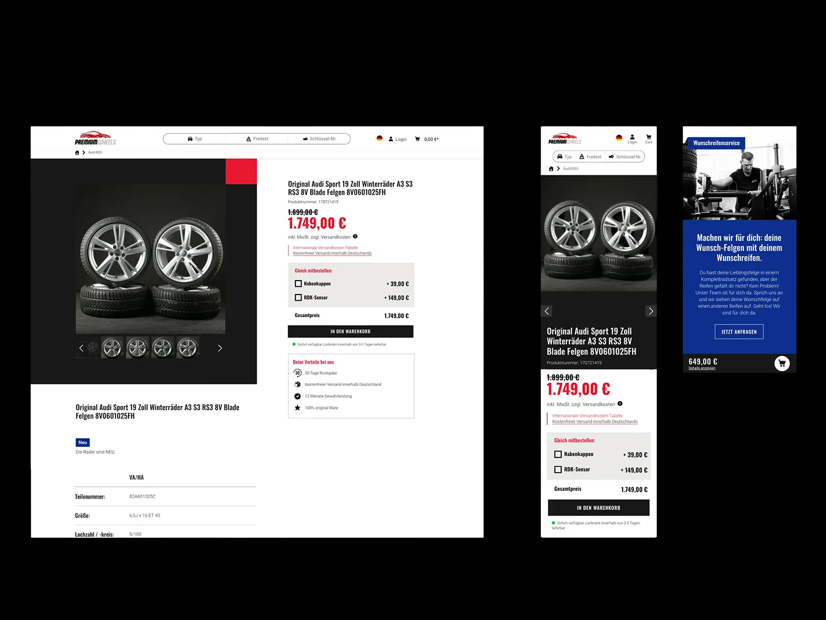Click the 100% original Ware star icon

pyautogui.click(x=297, y=408)
